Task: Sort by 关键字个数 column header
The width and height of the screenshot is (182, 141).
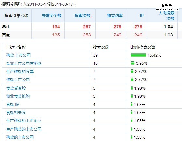Action: pyautogui.click(x=51, y=16)
